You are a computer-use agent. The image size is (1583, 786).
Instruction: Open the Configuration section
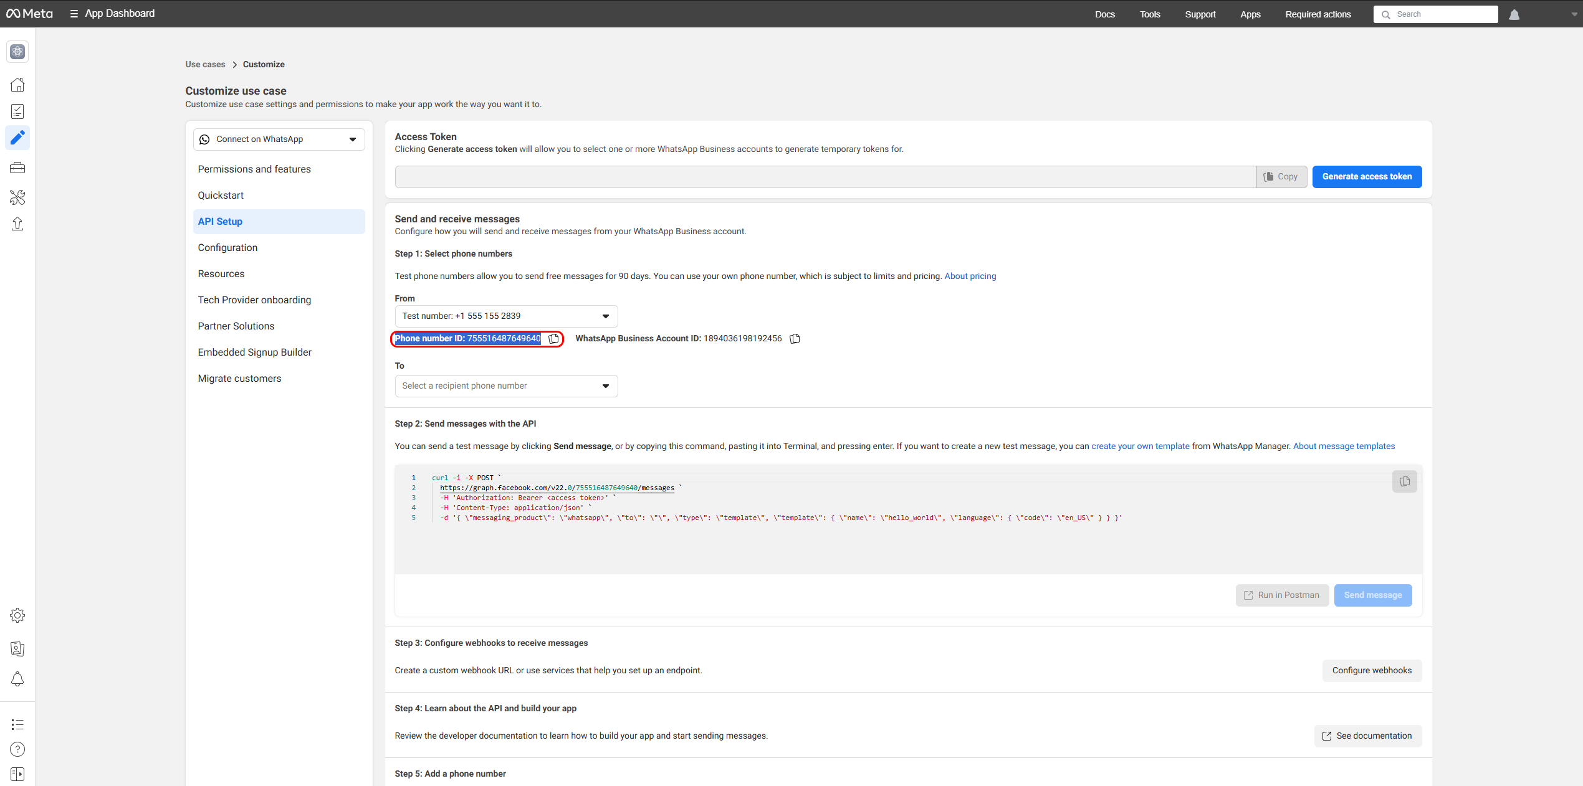click(279, 248)
